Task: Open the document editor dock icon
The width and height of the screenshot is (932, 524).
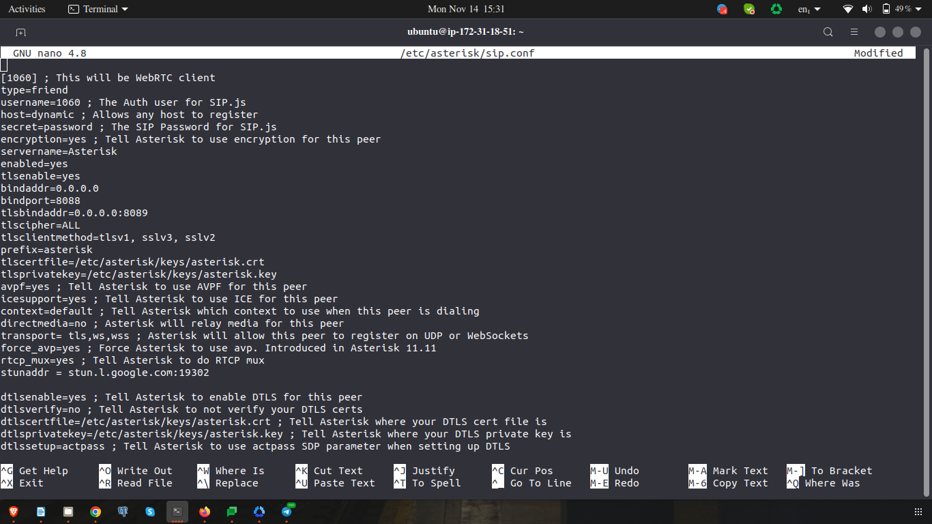Action: [41, 511]
